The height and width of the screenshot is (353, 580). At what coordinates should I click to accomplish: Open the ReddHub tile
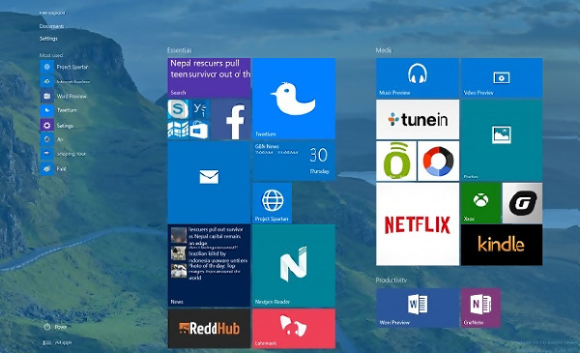(209, 328)
